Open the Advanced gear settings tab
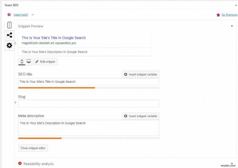Screen dimensions: 238x168 (9, 45)
